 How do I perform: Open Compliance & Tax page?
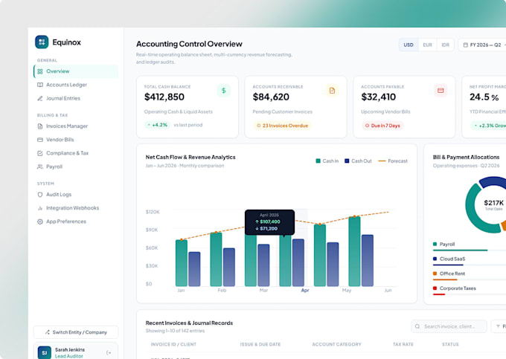(x=76, y=153)
